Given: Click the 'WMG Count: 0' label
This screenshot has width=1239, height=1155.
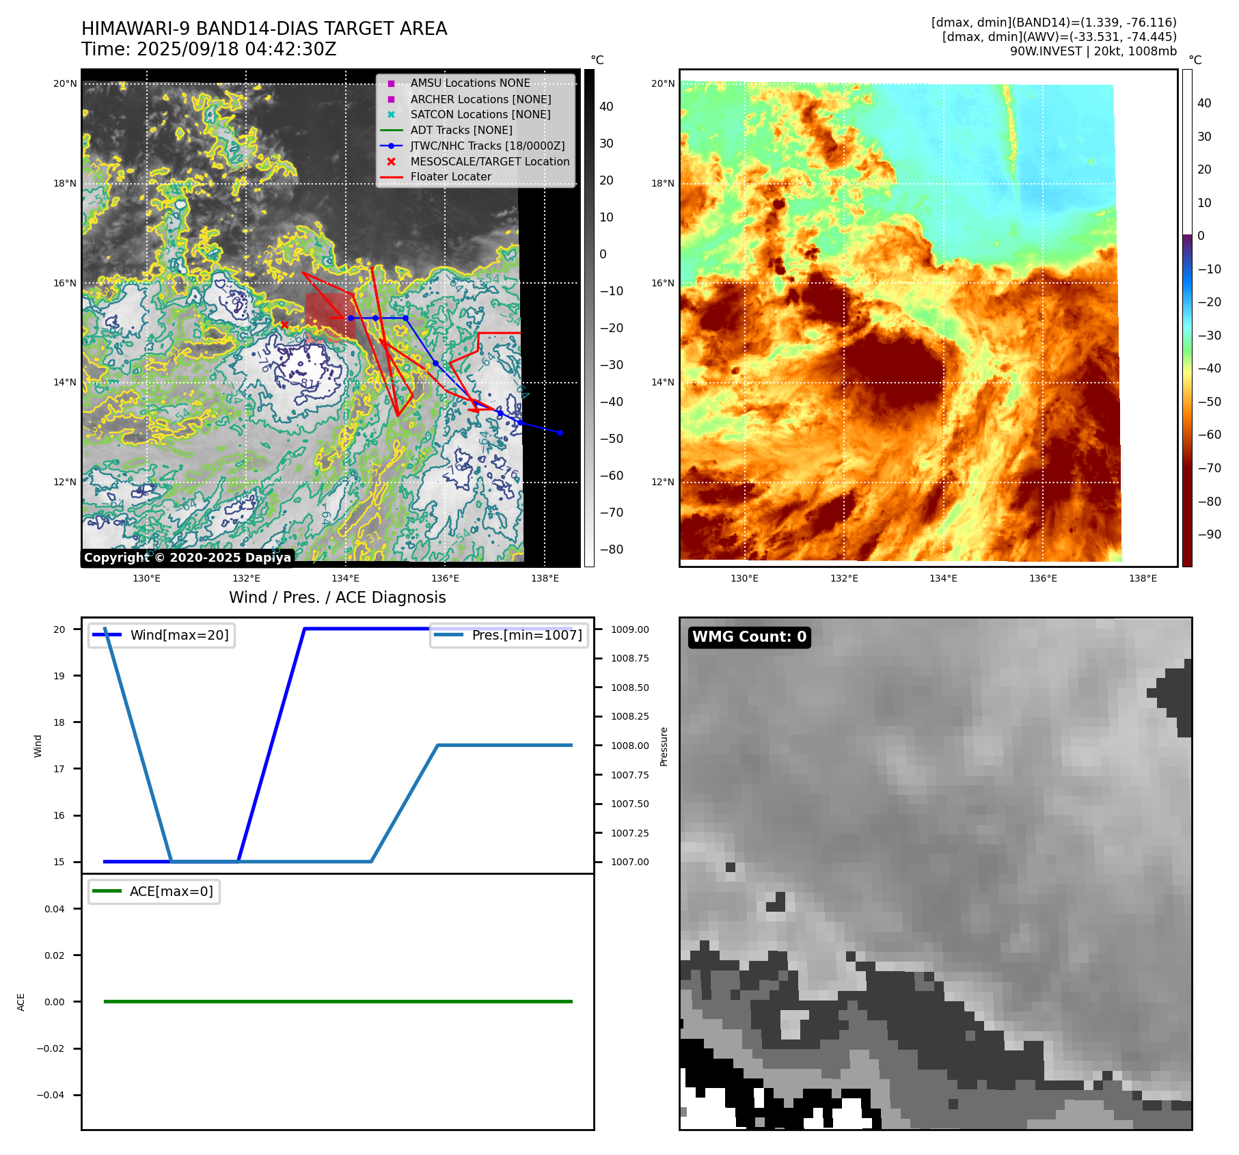Looking at the screenshot, I should [750, 637].
